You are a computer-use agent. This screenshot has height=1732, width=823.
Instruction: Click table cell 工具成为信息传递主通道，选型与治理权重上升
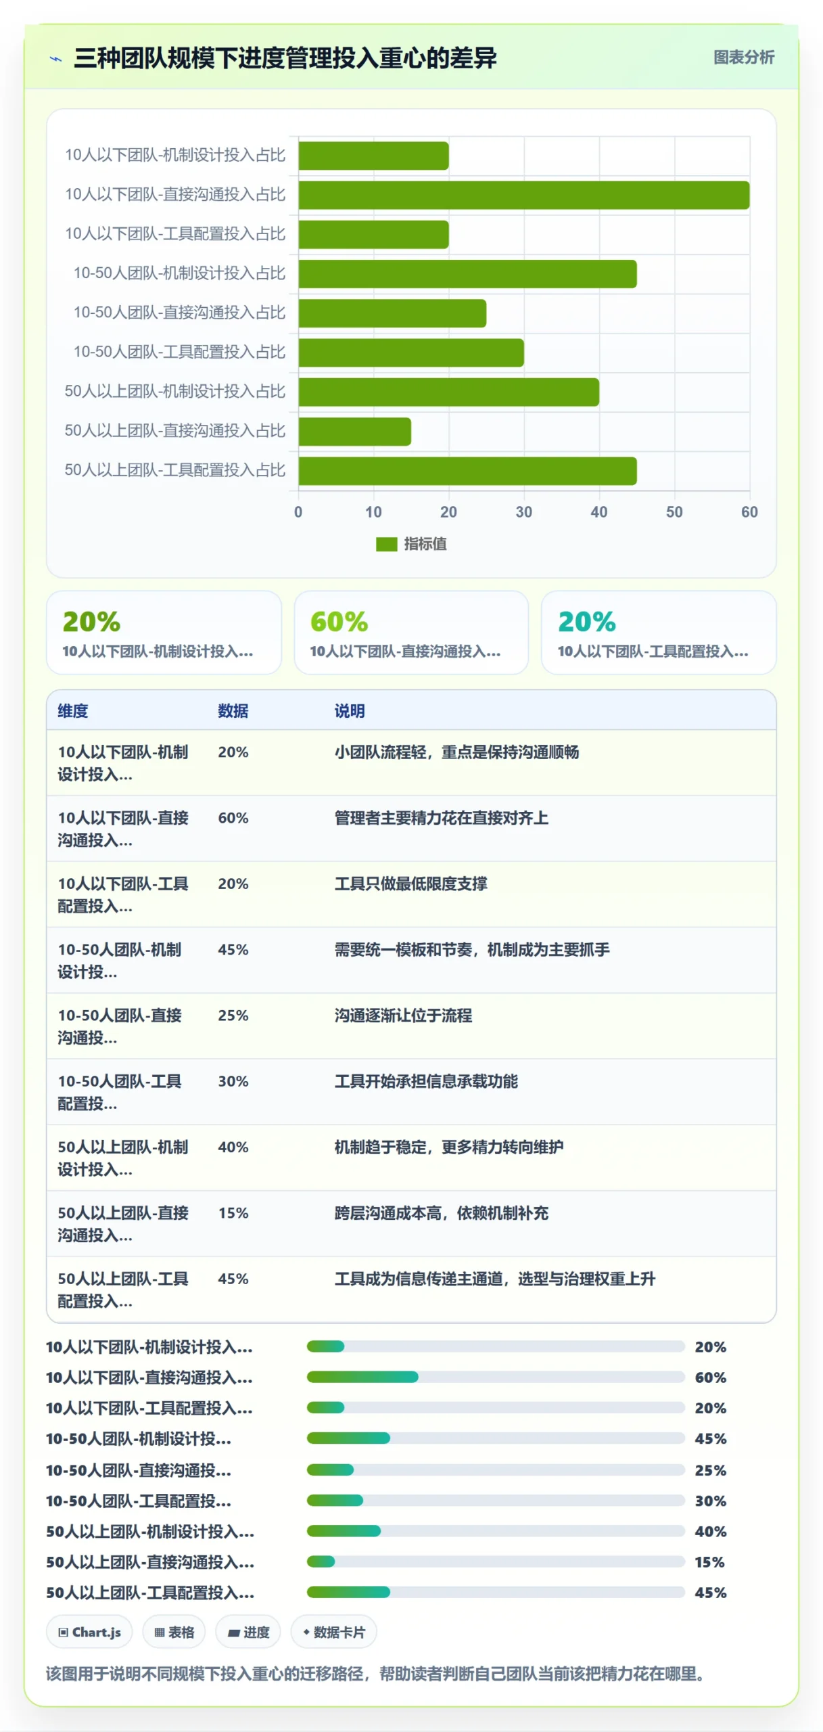(495, 1279)
